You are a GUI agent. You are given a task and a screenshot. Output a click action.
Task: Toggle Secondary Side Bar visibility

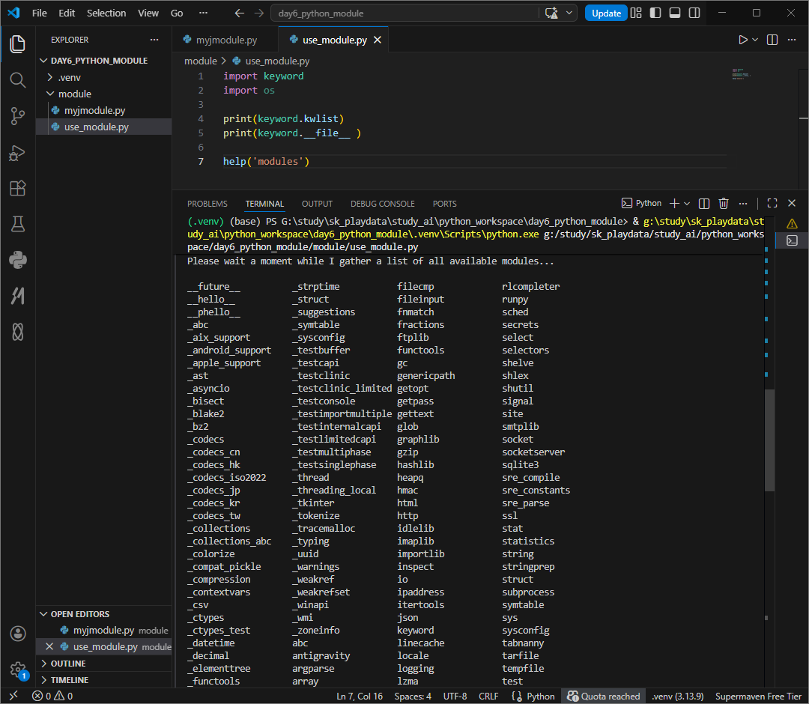coord(694,13)
